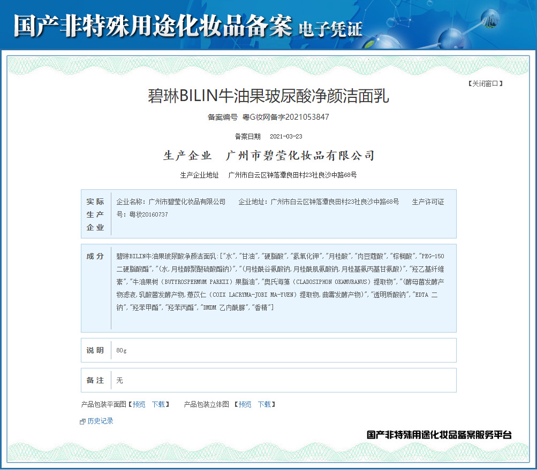The image size is (537, 470).
Task: Click the bold manufacturer heading 广州市碧莹化妆品有限公司
Action: pos(300,156)
